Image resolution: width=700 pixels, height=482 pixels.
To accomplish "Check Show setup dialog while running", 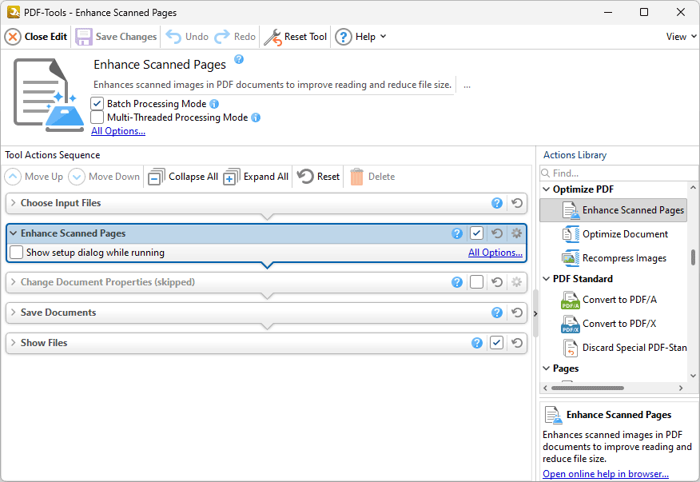I will (x=15, y=252).
